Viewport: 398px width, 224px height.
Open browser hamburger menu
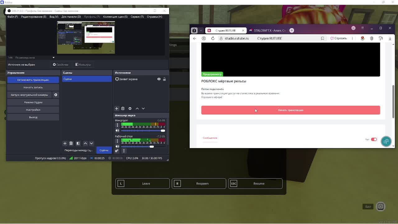(x=362, y=28)
